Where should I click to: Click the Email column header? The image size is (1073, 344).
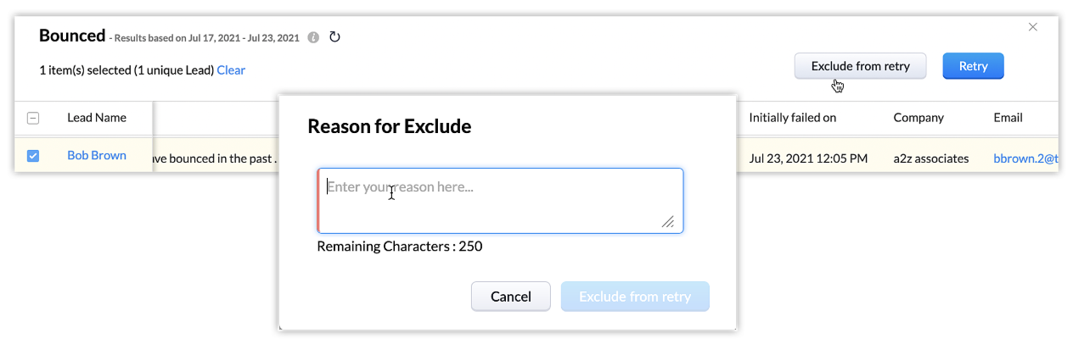pos(1008,119)
